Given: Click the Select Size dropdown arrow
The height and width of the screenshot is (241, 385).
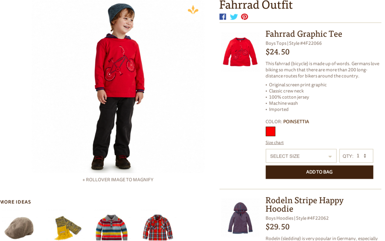Looking at the screenshot, I should pyautogui.click(x=330, y=157).
